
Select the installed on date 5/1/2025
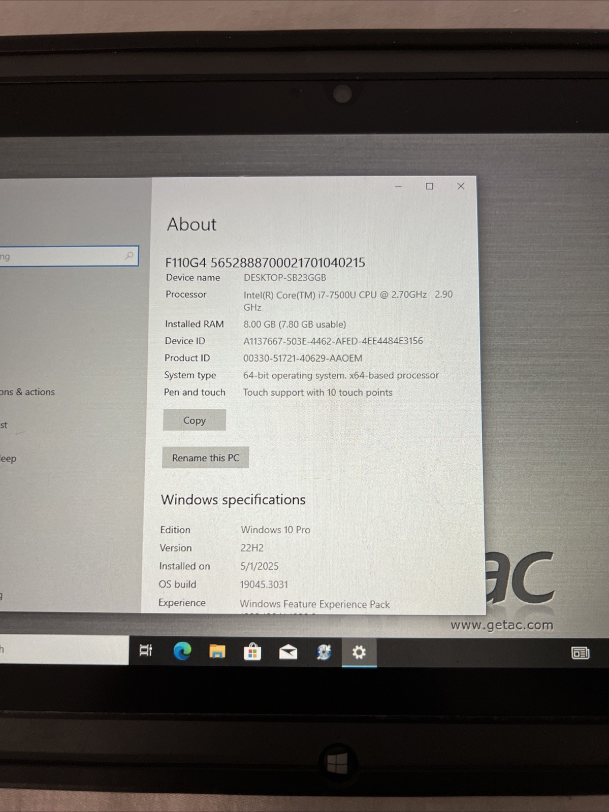coord(260,566)
